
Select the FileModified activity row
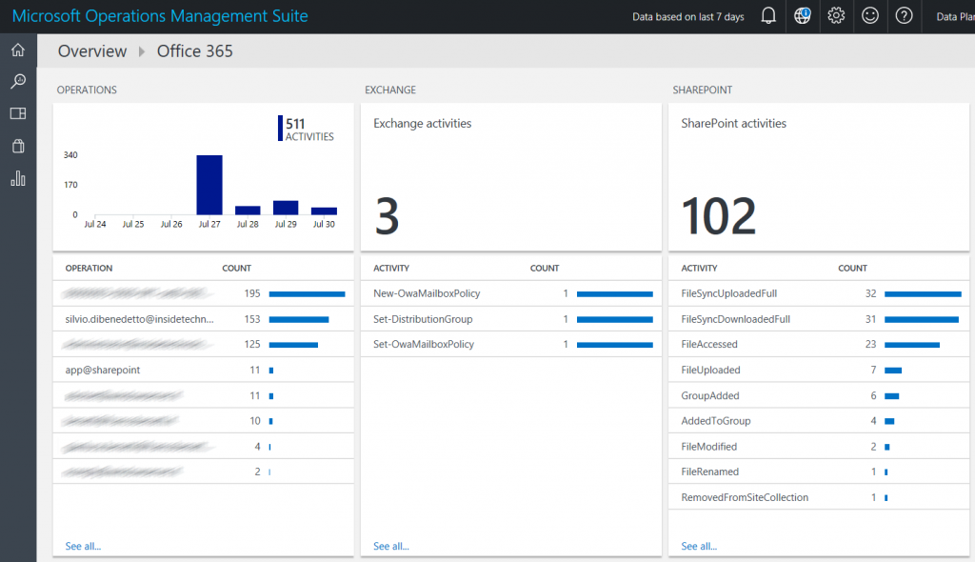(819, 446)
